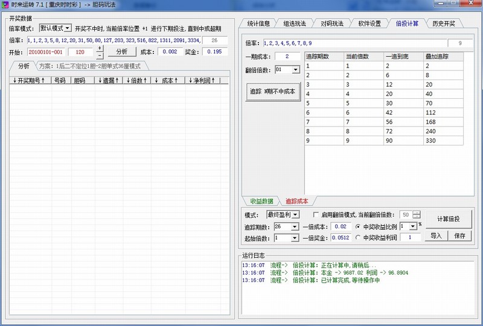Screen dimensions: 483x326
Task: Click the app icon in the title bar
Action: [5, 5]
